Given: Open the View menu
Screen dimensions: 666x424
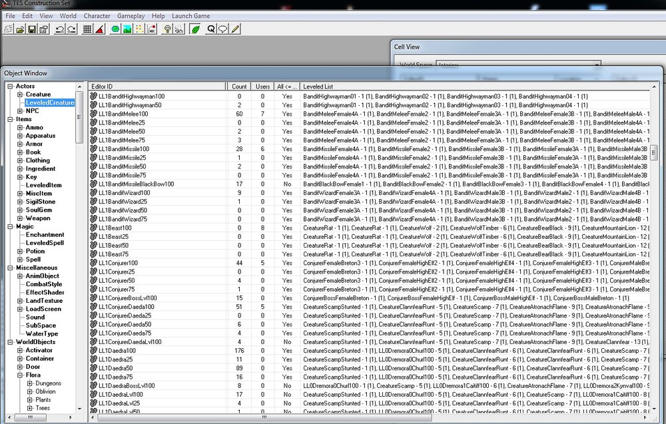Looking at the screenshot, I should (46, 16).
